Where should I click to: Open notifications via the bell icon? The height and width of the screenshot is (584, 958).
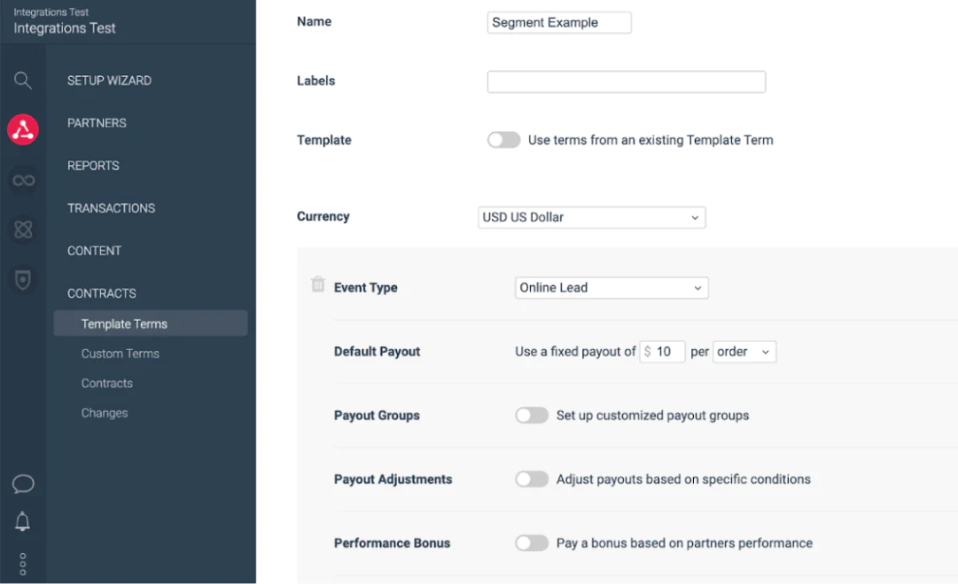click(22, 522)
